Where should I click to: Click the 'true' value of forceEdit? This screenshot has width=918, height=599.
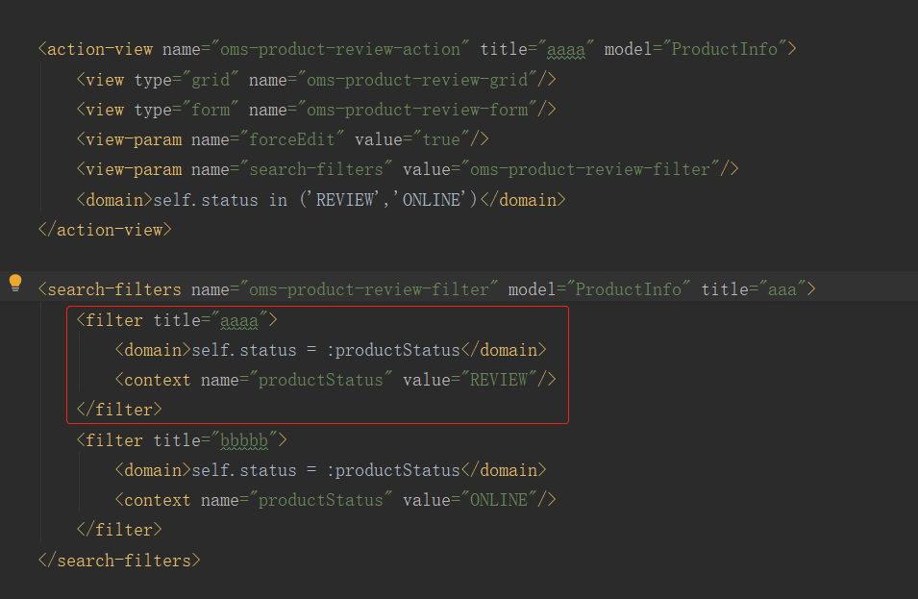[x=441, y=139]
